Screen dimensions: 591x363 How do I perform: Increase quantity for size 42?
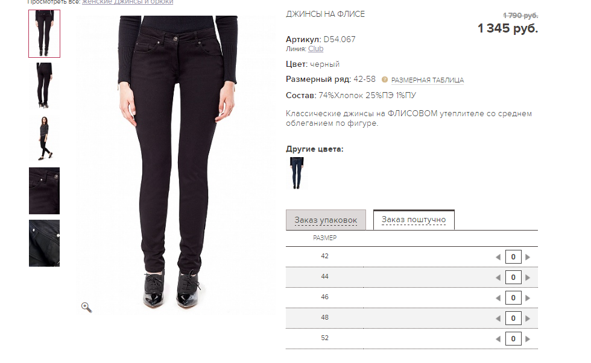click(x=528, y=257)
